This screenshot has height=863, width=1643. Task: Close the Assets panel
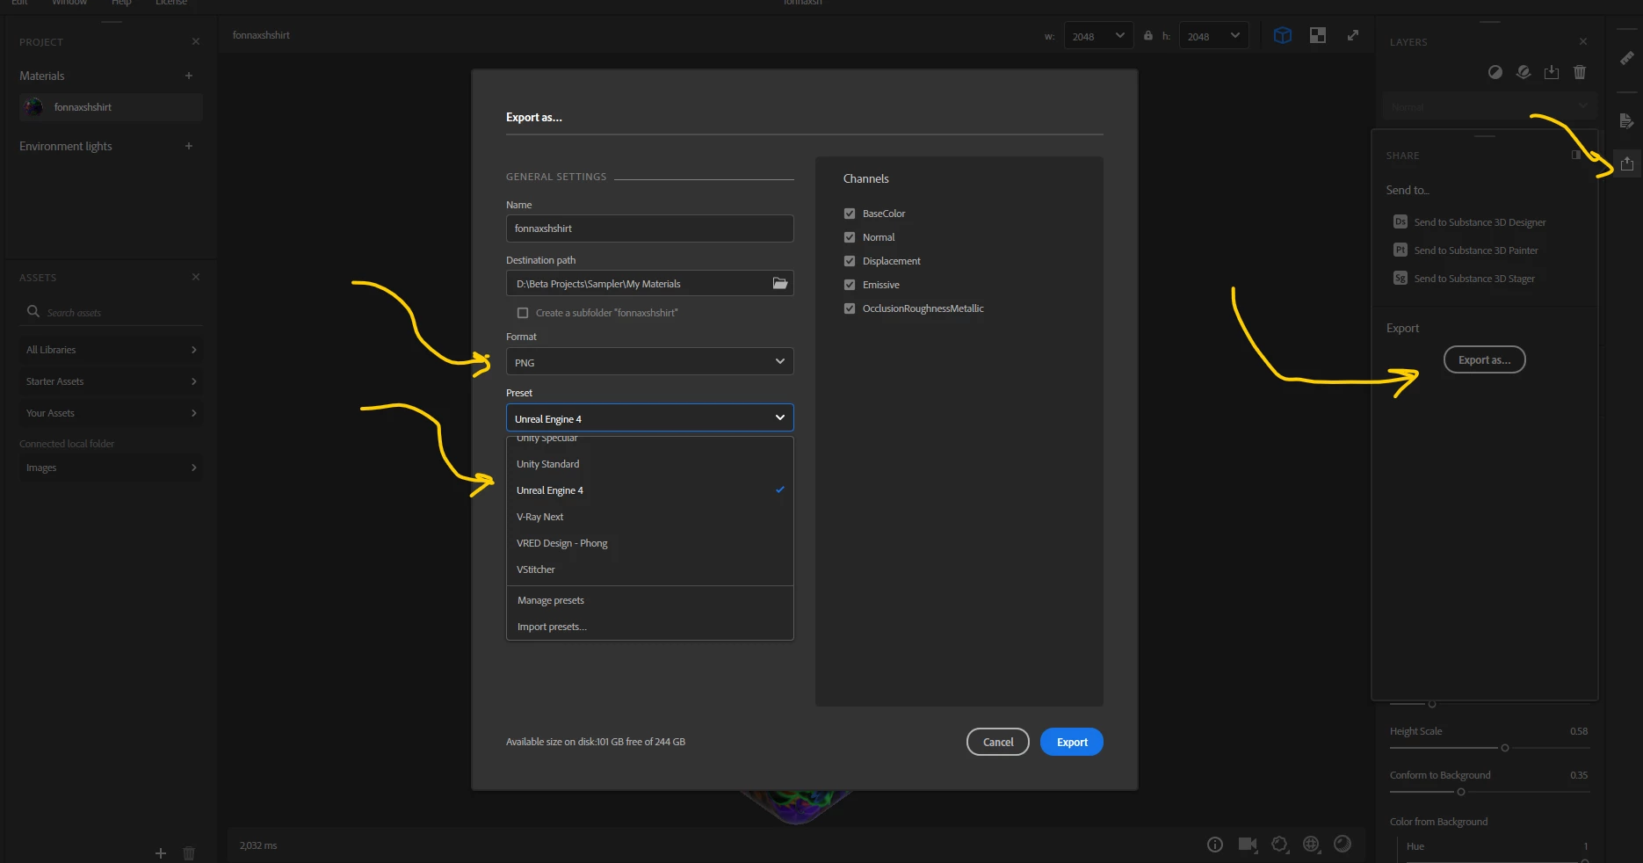(x=196, y=277)
